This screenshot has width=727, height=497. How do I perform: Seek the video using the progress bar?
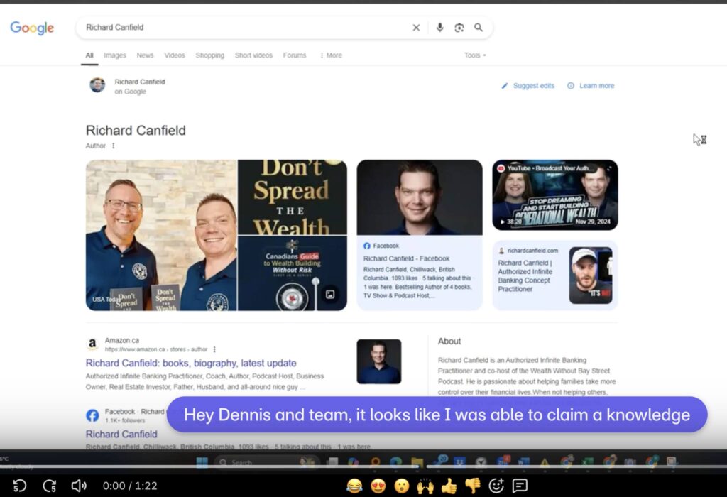[363, 466]
